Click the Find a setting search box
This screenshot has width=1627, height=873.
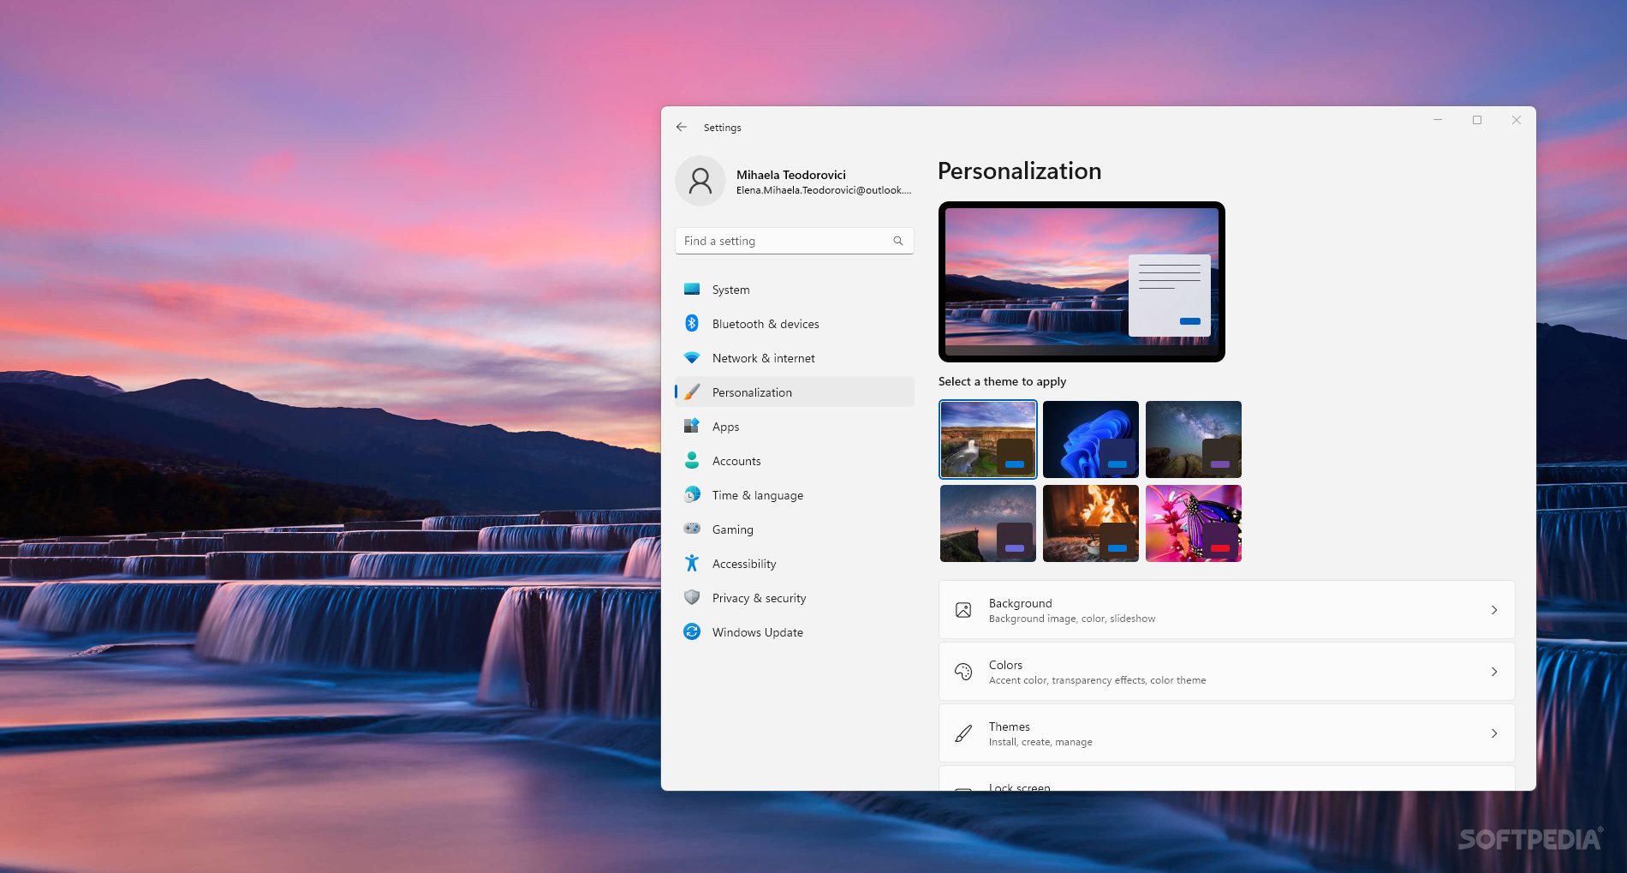click(795, 241)
